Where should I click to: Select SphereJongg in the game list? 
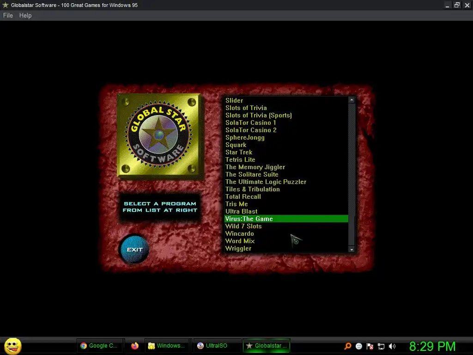tap(286, 137)
